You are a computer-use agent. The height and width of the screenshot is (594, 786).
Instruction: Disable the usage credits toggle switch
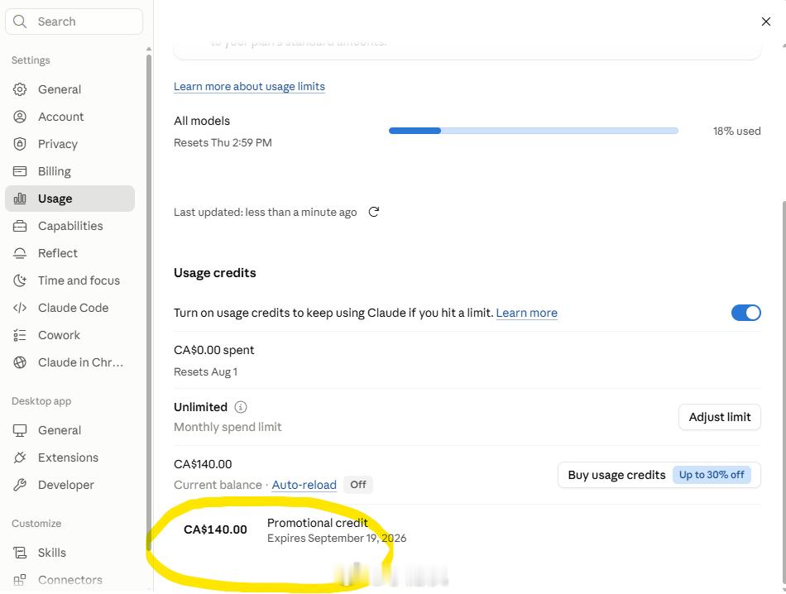(746, 313)
